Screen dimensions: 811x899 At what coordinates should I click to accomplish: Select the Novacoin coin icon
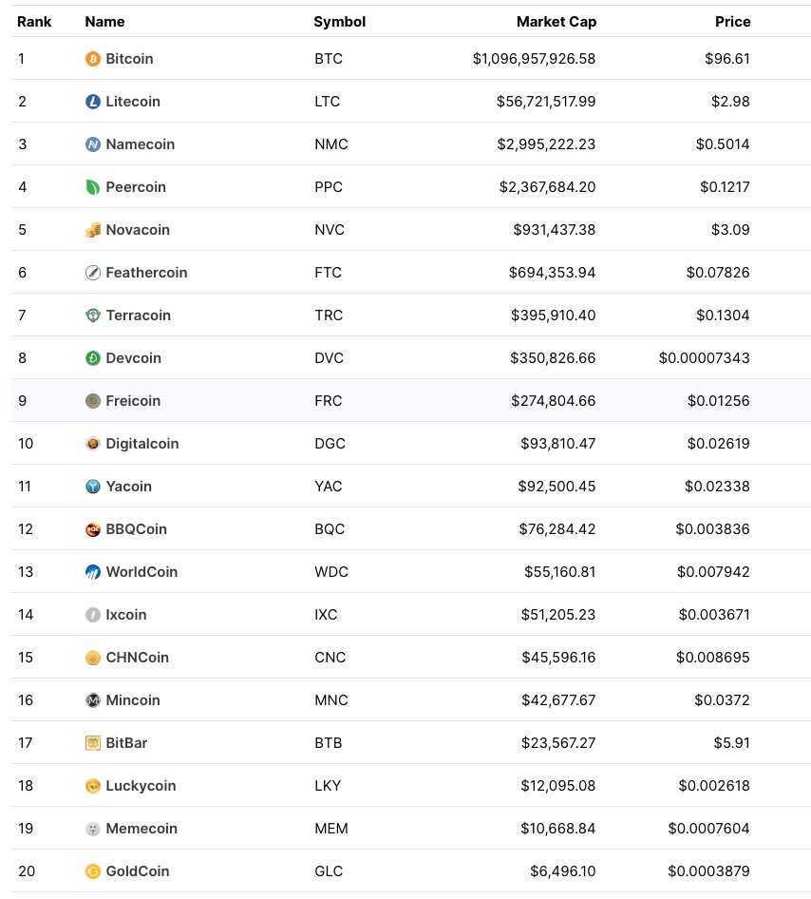click(x=92, y=229)
